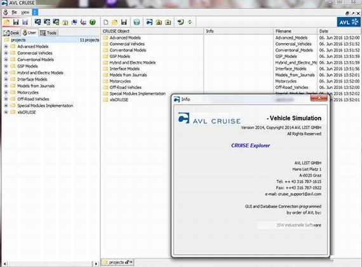Image resolution: width=362 pixels, height=267 pixels.
Task: Click the blue CRUISE logo toolbar icon
Action: tap(149, 22)
